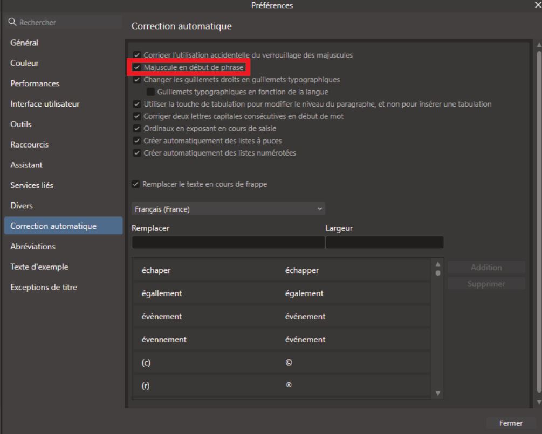Toggle Remplacer le texte en cours de frappe
Image resolution: width=542 pixels, height=434 pixels.
135,184
